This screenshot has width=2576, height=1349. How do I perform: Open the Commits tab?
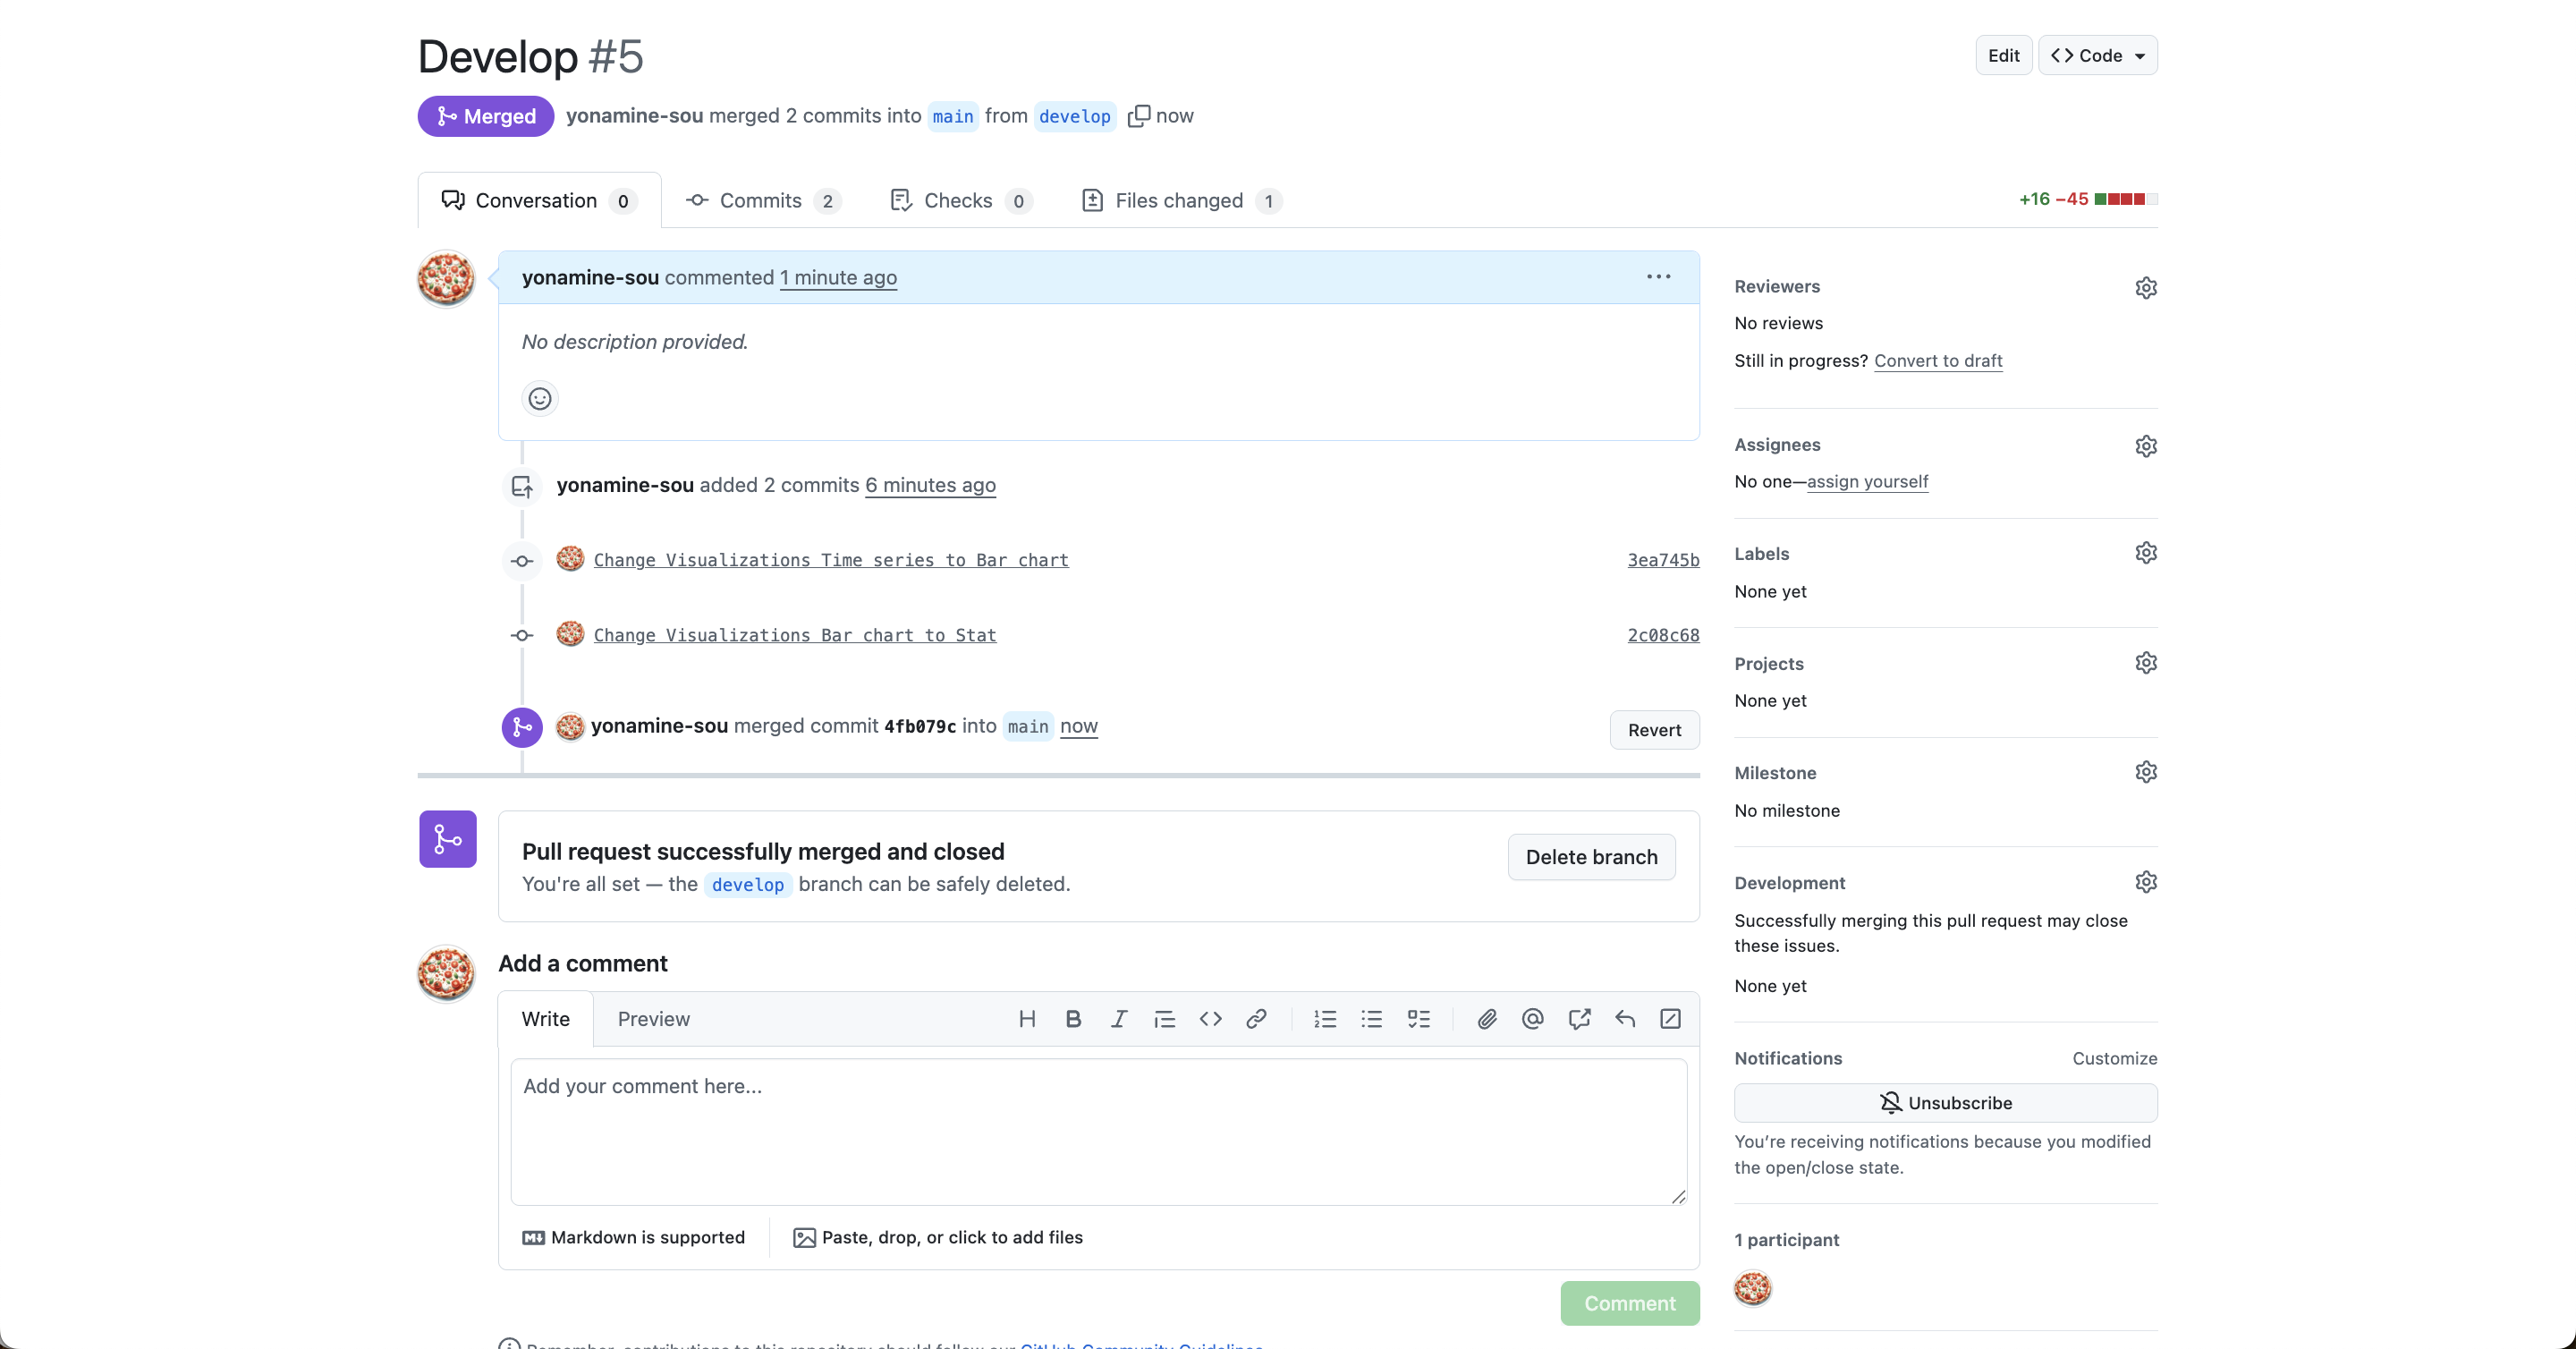[763, 201]
